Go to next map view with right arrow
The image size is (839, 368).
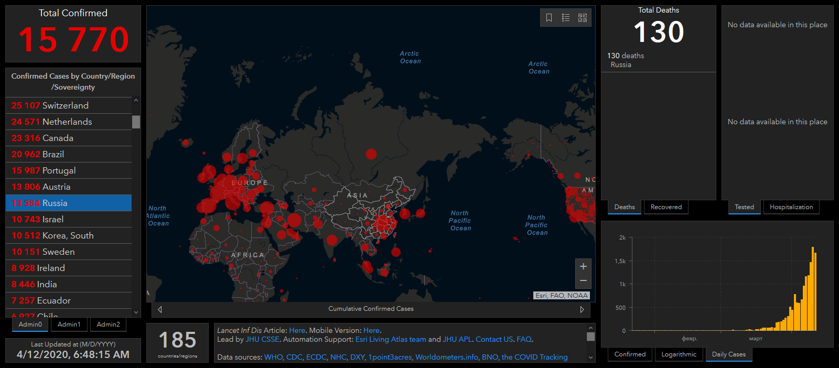(x=582, y=309)
